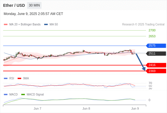Viewport: 167px width, 113px height.
Task: Click the MACD blue legend swatch
Action: tap(6, 95)
